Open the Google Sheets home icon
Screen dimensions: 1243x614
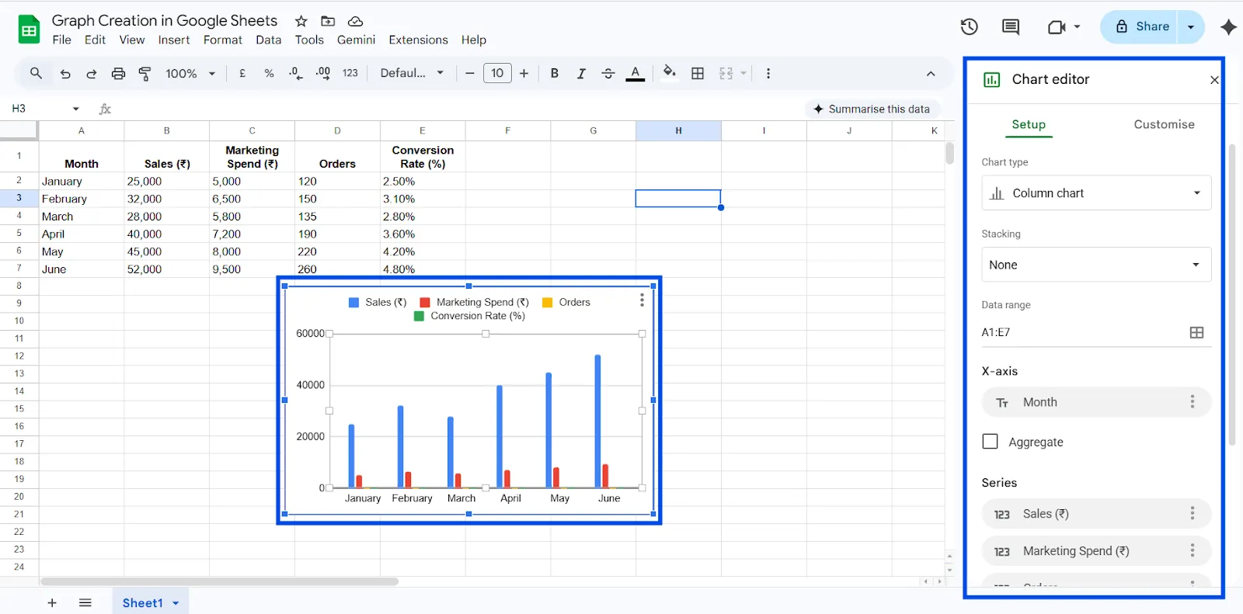(29, 30)
